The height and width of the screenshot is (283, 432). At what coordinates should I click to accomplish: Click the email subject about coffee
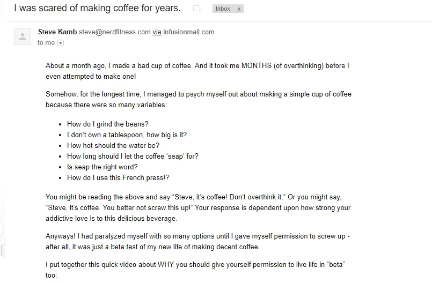coord(97,8)
